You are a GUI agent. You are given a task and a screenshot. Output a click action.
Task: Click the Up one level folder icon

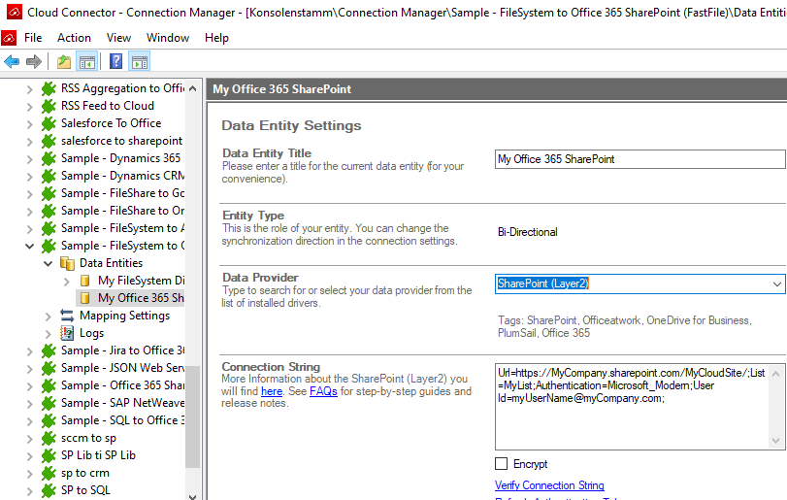coord(64,62)
